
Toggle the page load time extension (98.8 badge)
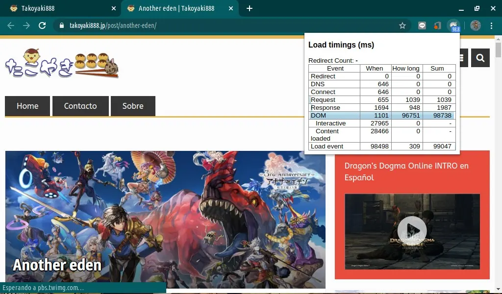(x=453, y=26)
